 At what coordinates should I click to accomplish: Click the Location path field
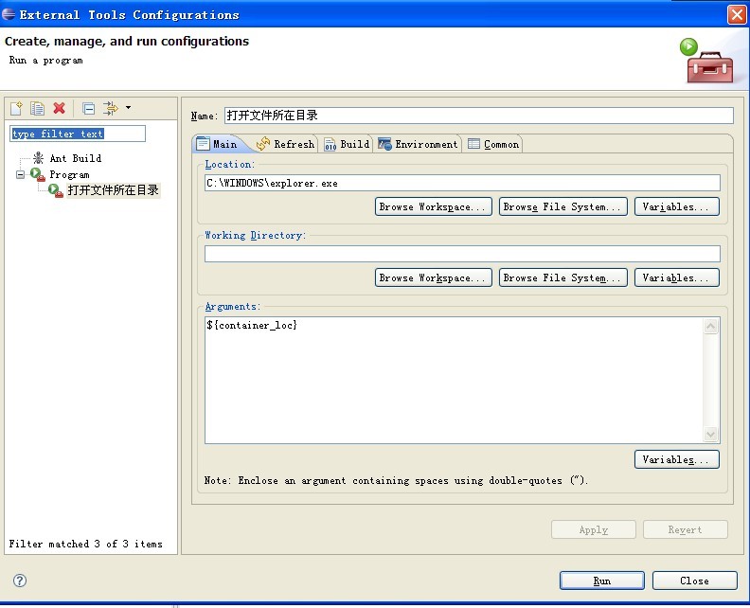click(x=462, y=183)
